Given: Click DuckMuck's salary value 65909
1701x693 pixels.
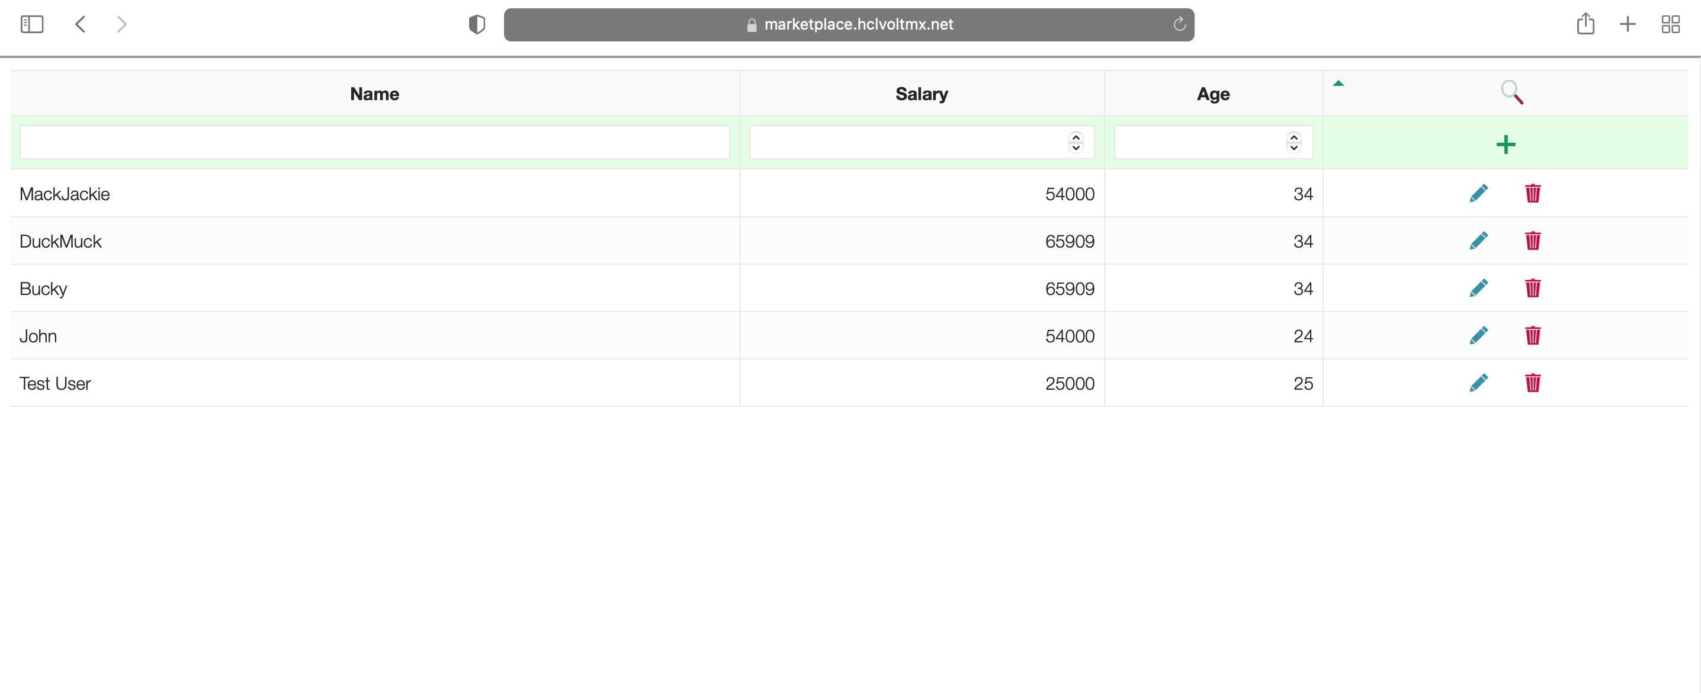Looking at the screenshot, I should click(1070, 242).
